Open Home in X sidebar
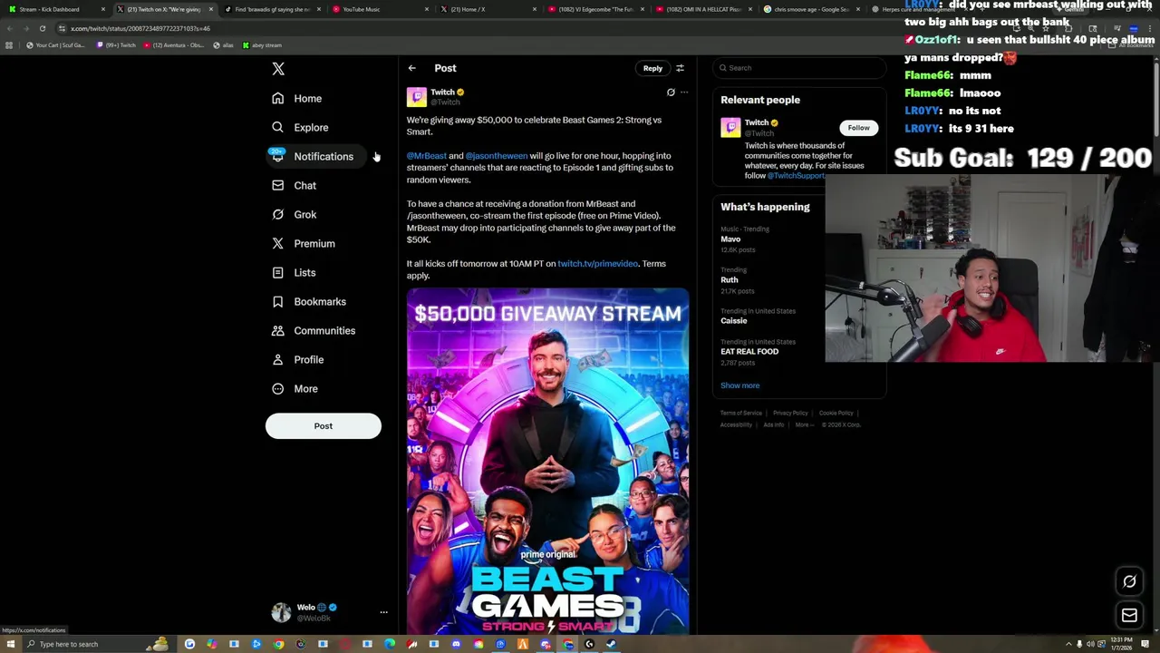 click(297, 98)
